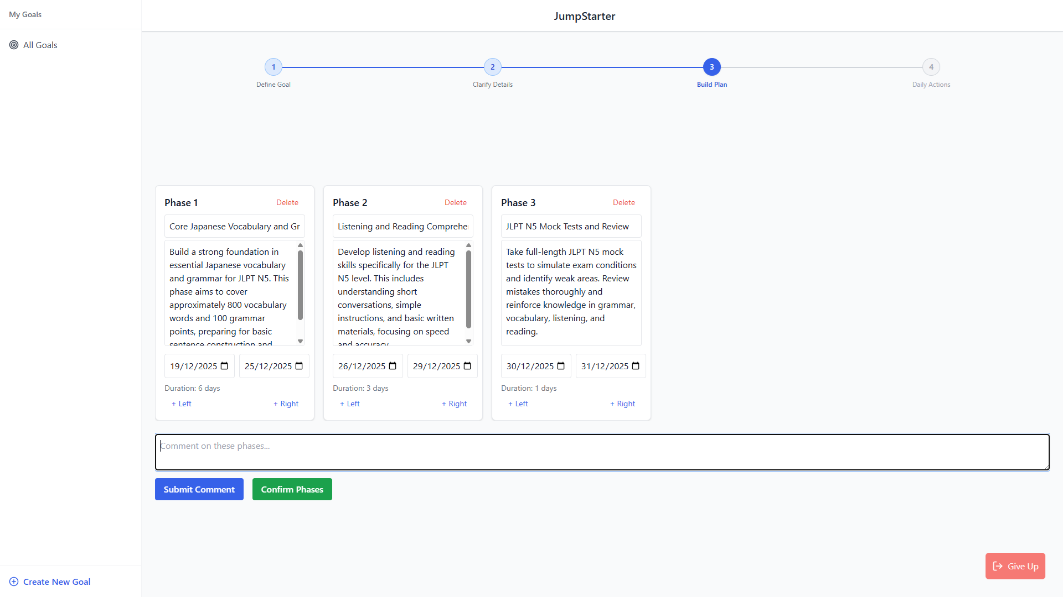The width and height of the screenshot is (1063, 597).
Task: Focus the comment on these phases box
Action: tap(602, 452)
